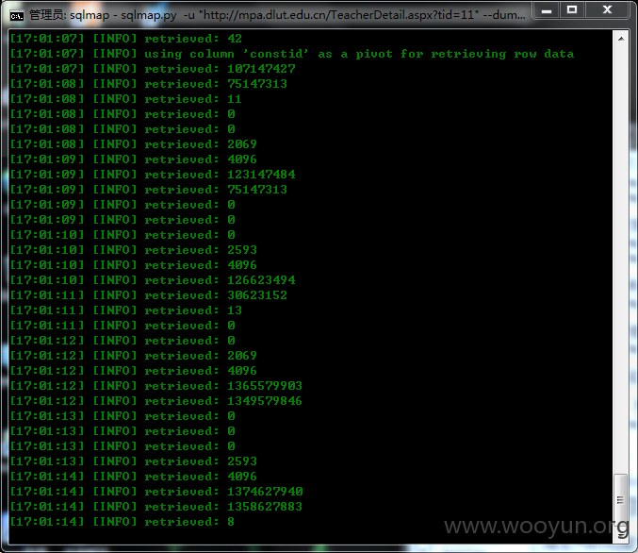The height and width of the screenshot is (553, 638).
Task: Click the line 'retrieved: 42'
Action: (125, 39)
